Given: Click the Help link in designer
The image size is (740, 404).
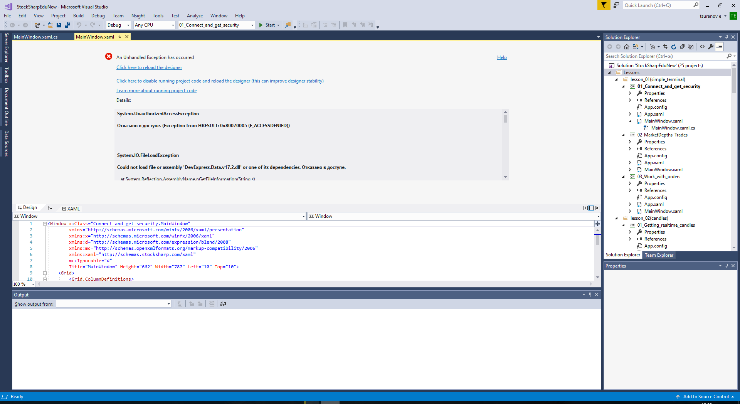Looking at the screenshot, I should 502,57.
